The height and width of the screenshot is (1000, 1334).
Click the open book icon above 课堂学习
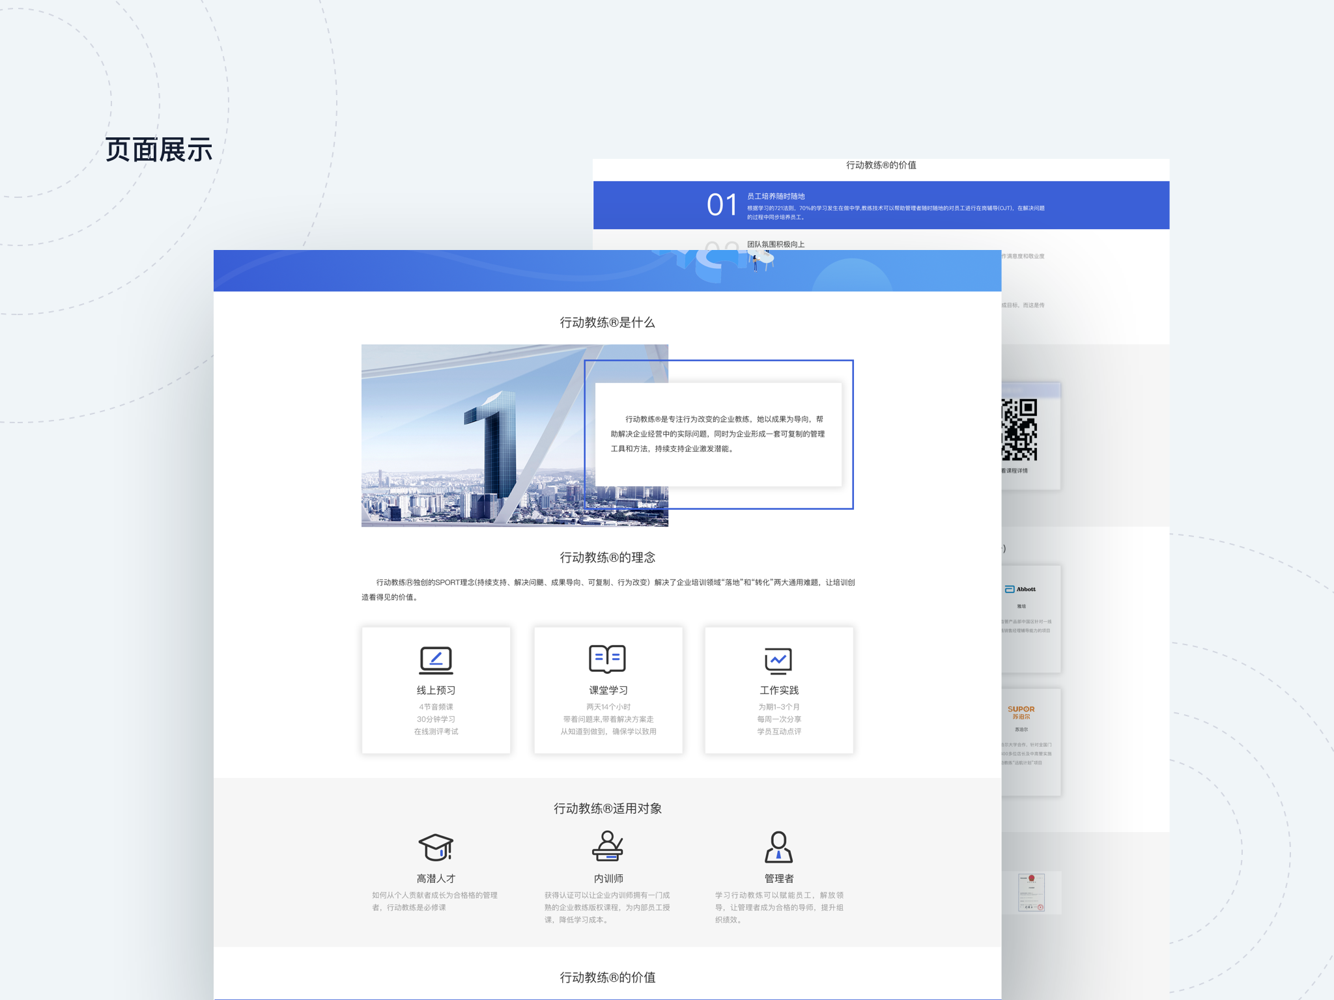pos(607,659)
